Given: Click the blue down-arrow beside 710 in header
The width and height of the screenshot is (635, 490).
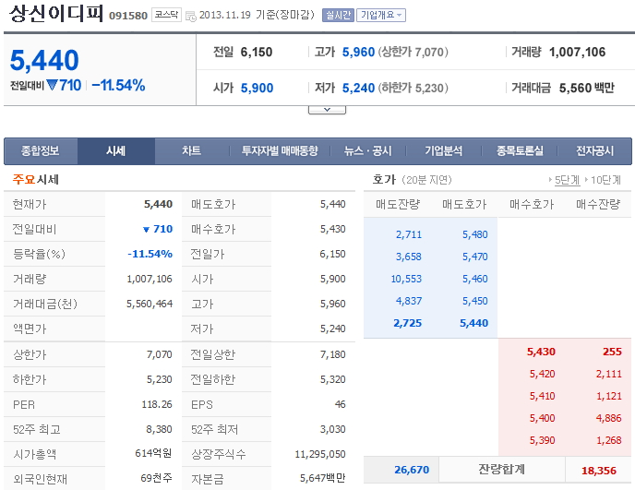Looking at the screenshot, I should (x=52, y=86).
